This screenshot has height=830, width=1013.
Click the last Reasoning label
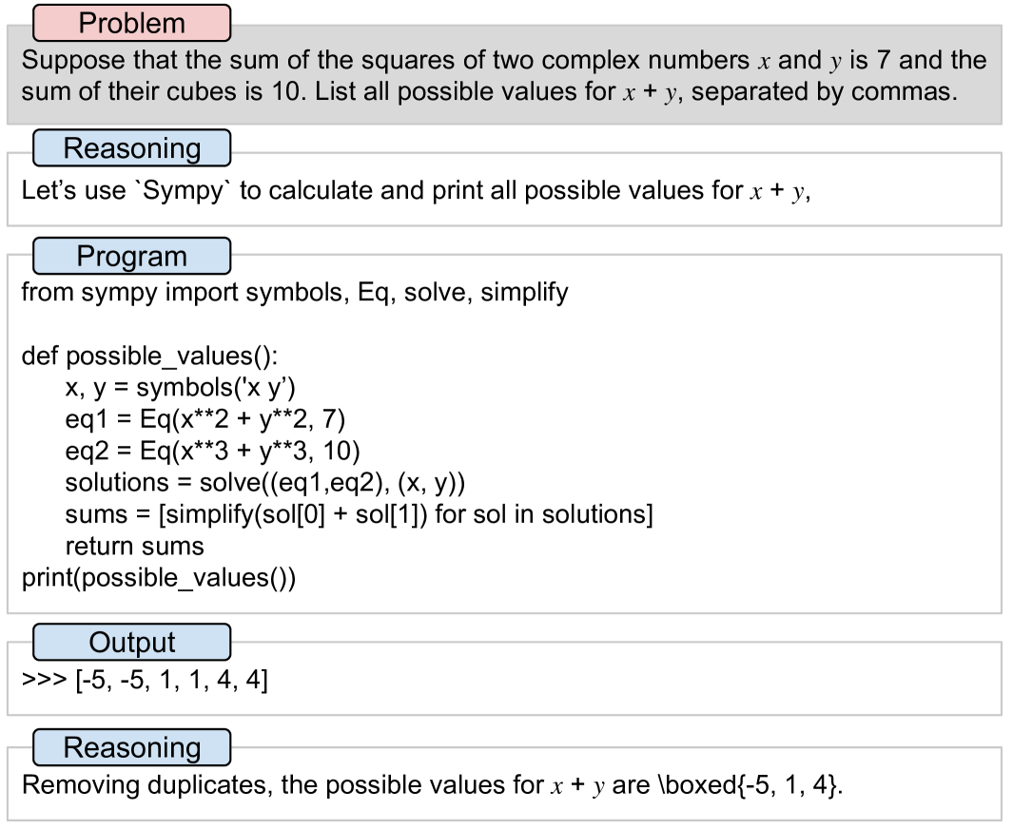132,747
